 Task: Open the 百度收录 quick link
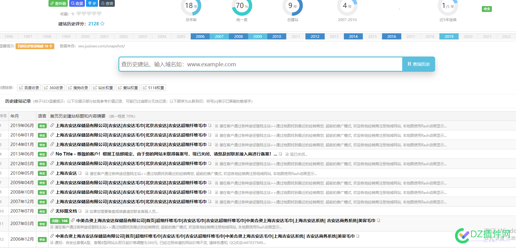pos(29,88)
